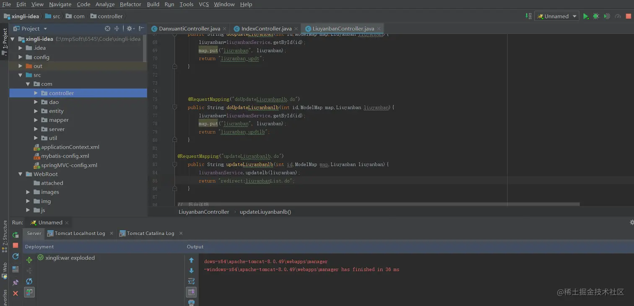
Task: Select xingli:war exploded deployment item
Action: tap(66, 258)
